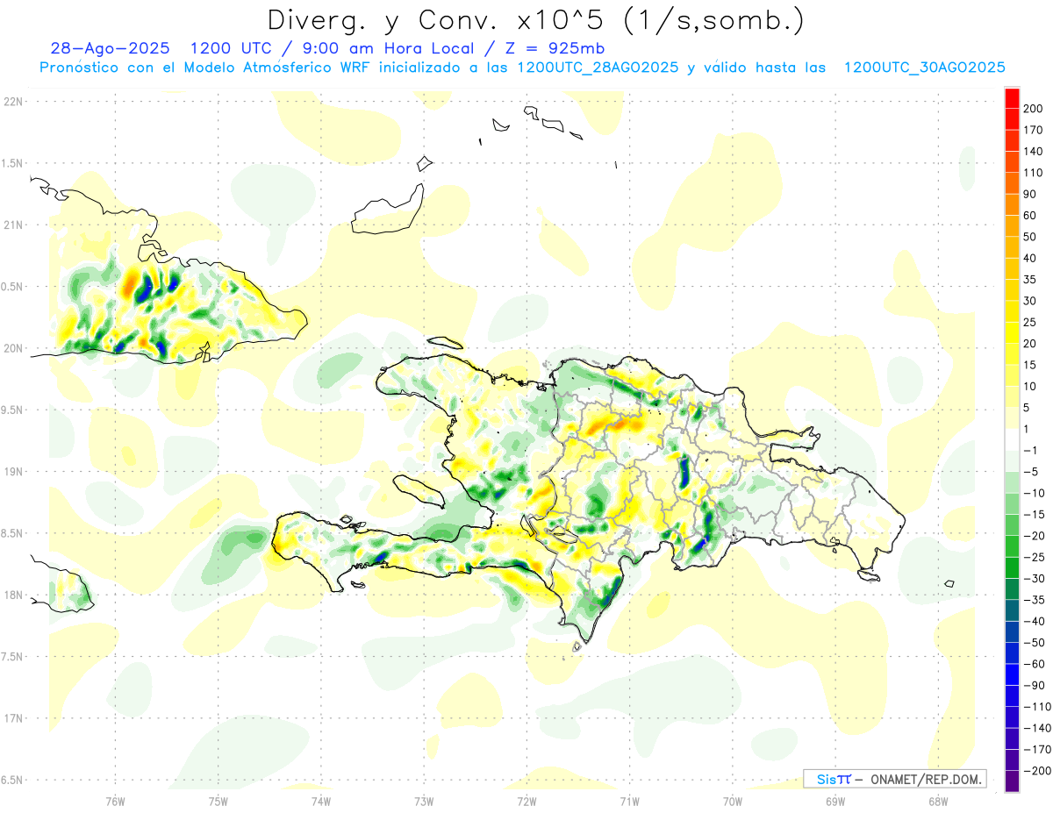
Task: Click the 75W longitude label
Action: point(218,801)
